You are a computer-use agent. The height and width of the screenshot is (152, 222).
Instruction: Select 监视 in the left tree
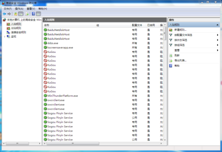click(13, 37)
